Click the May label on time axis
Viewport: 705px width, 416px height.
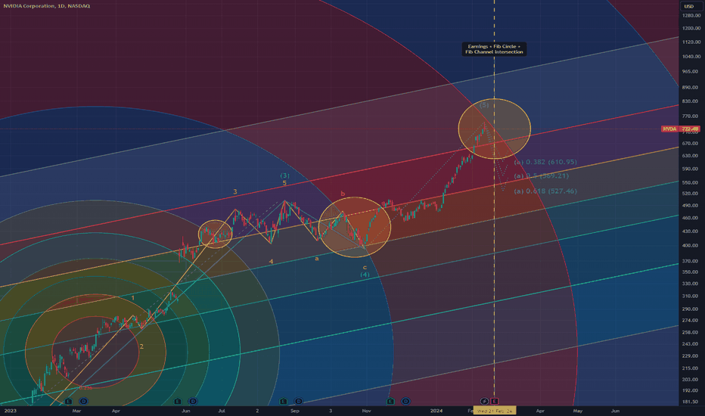click(x=577, y=411)
